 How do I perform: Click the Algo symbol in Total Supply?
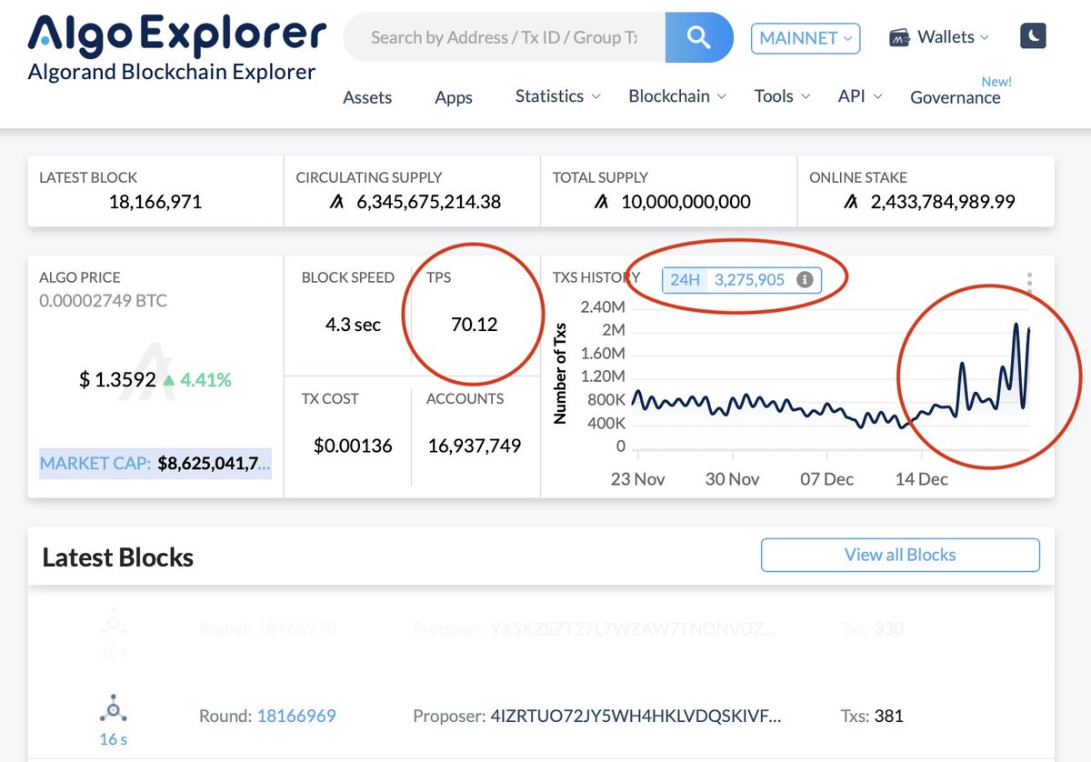pyautogui.click(x=601, y=202)
